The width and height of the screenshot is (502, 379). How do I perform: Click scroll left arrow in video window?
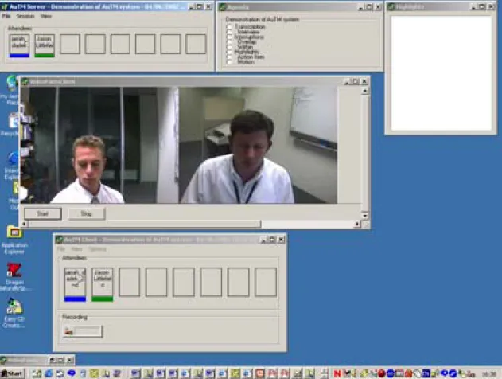24,224
